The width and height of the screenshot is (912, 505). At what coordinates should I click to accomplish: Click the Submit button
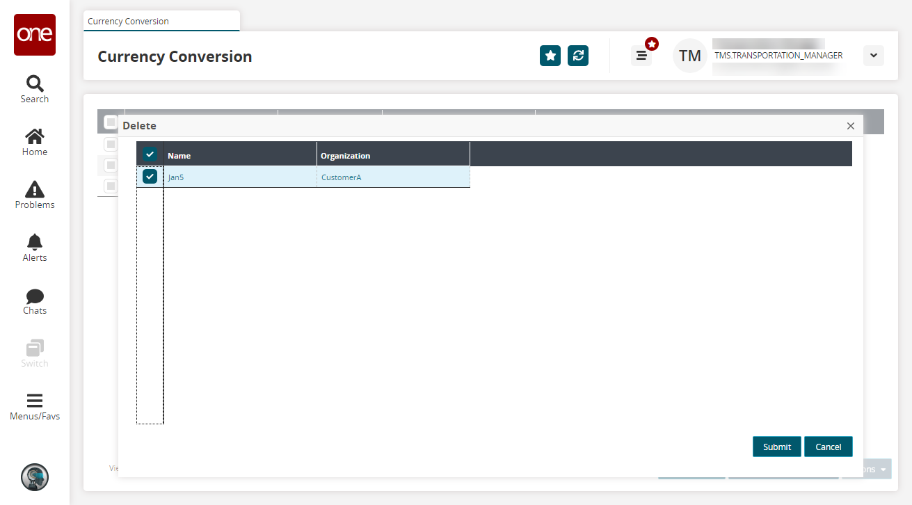coord(777,447)
